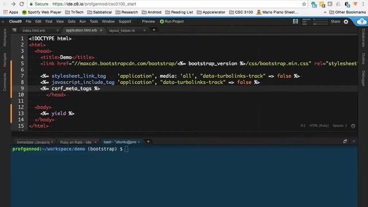
Task: Click the Preview button
Action: coord(148,21)
